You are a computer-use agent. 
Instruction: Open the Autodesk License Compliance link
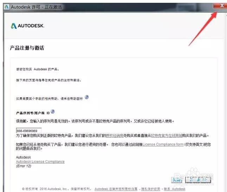point(40,162)
